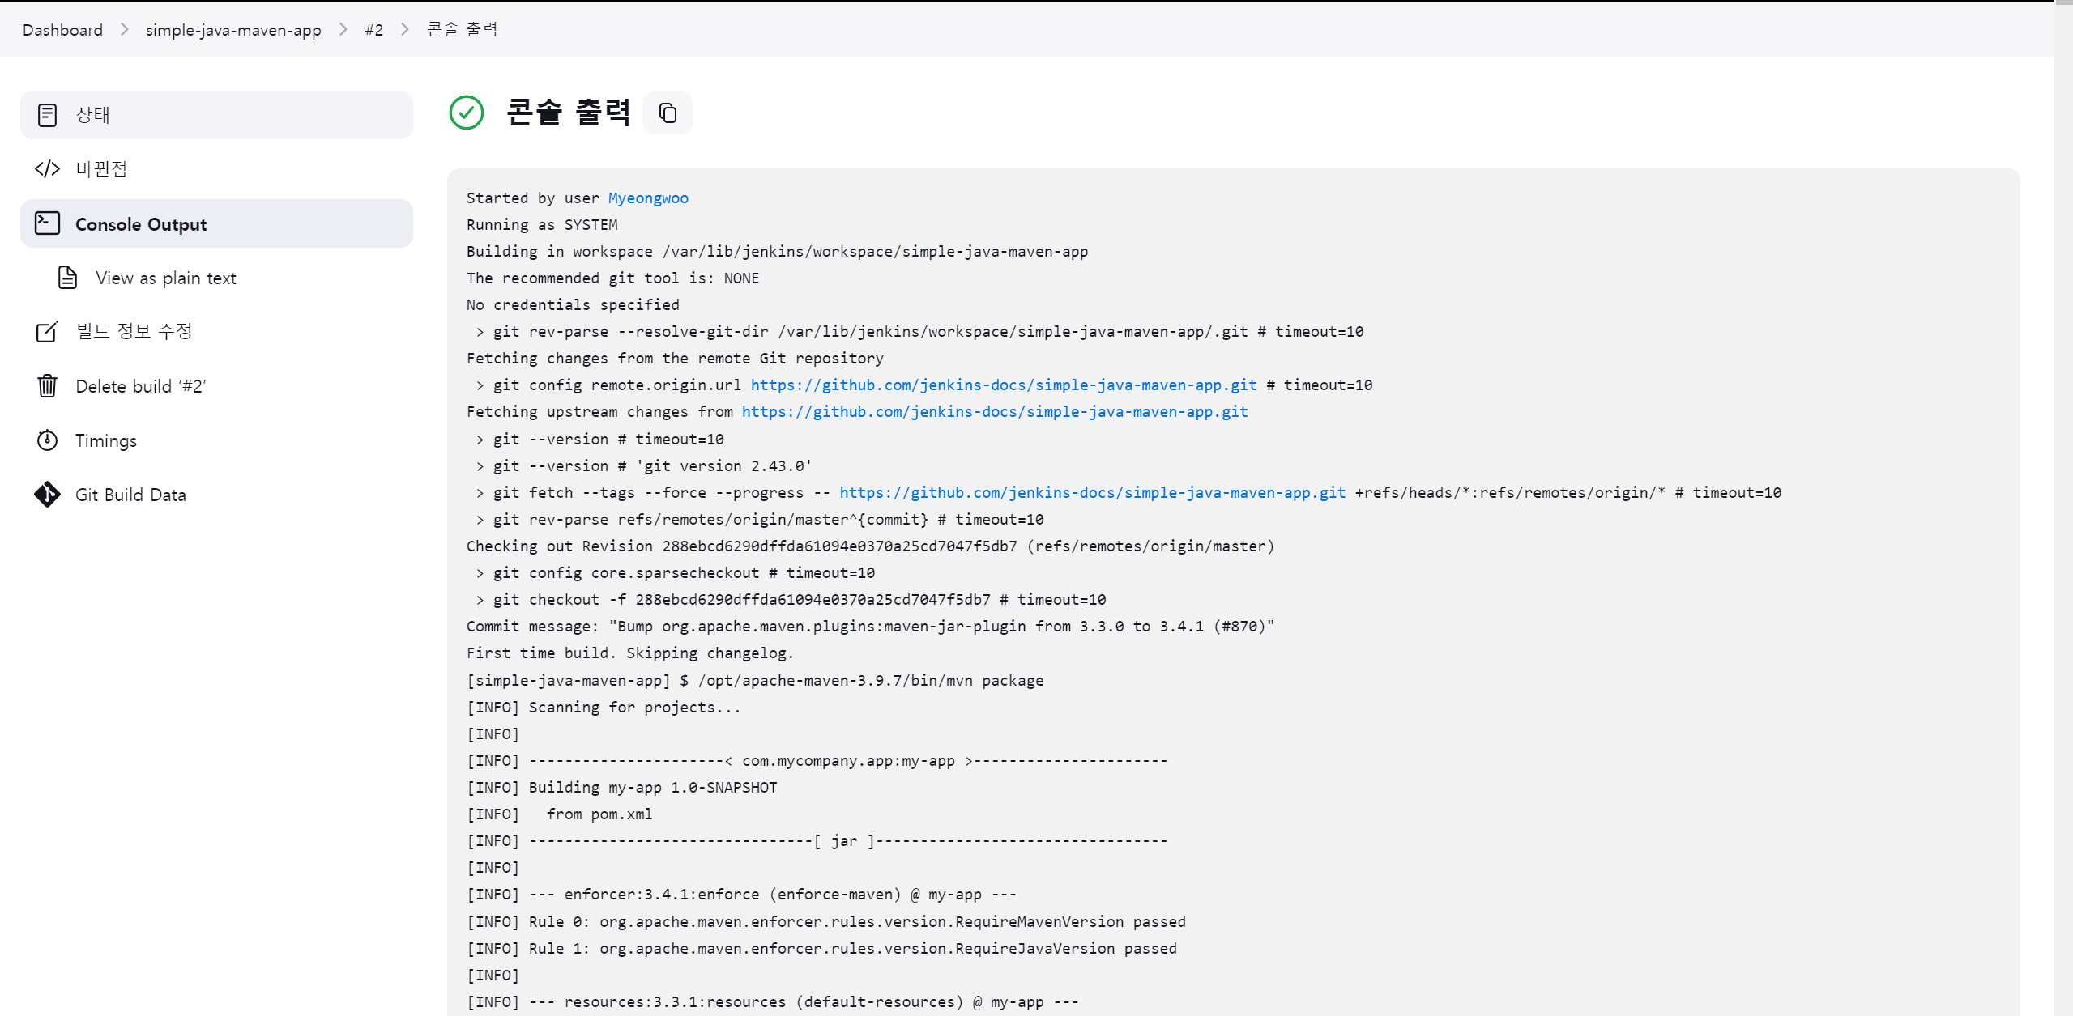Screen dimensions: 2073x1016
Task: Click "No credentials specified" line
Action: pos(573,305)
